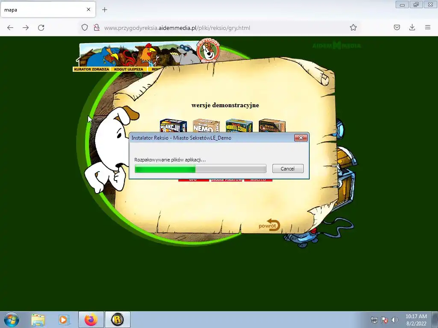The image size is (438, 328).
Task: Show site connection security info
Action: point(96,28)
